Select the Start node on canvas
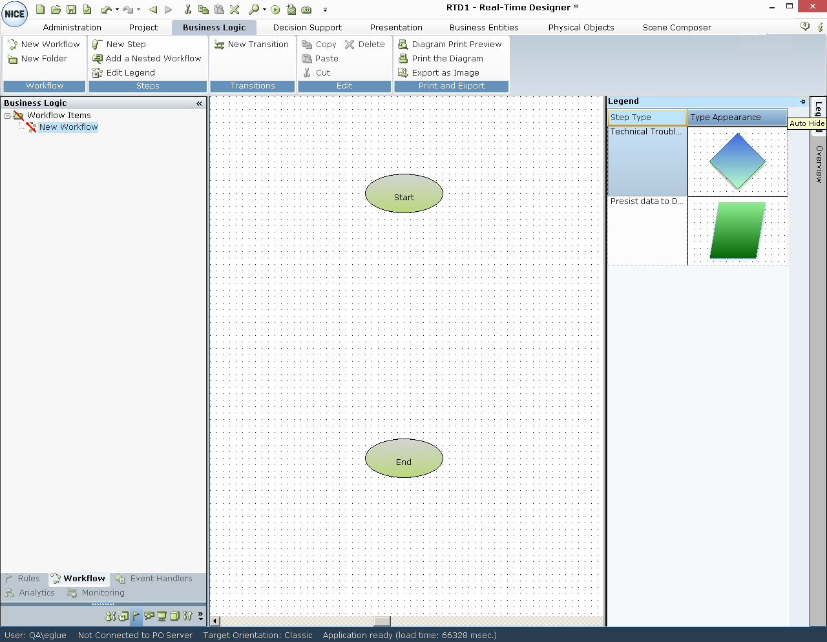The height and width of the screenshot is (642, 827). [x=404, y=194]
